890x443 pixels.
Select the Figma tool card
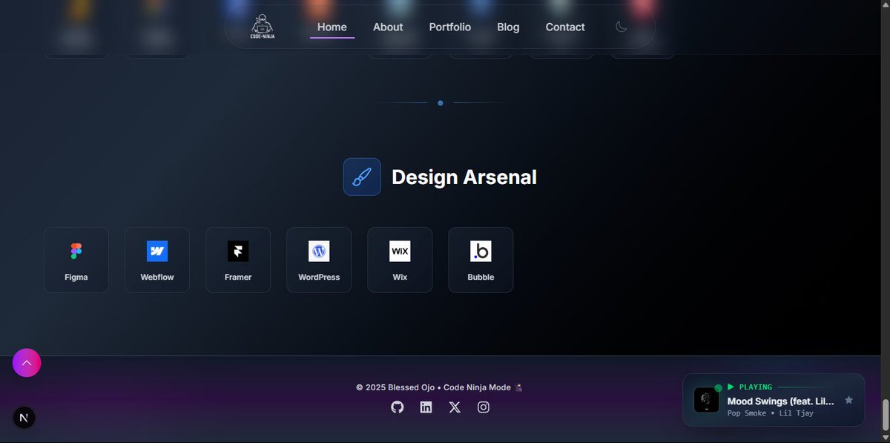(x=76, y=260)
